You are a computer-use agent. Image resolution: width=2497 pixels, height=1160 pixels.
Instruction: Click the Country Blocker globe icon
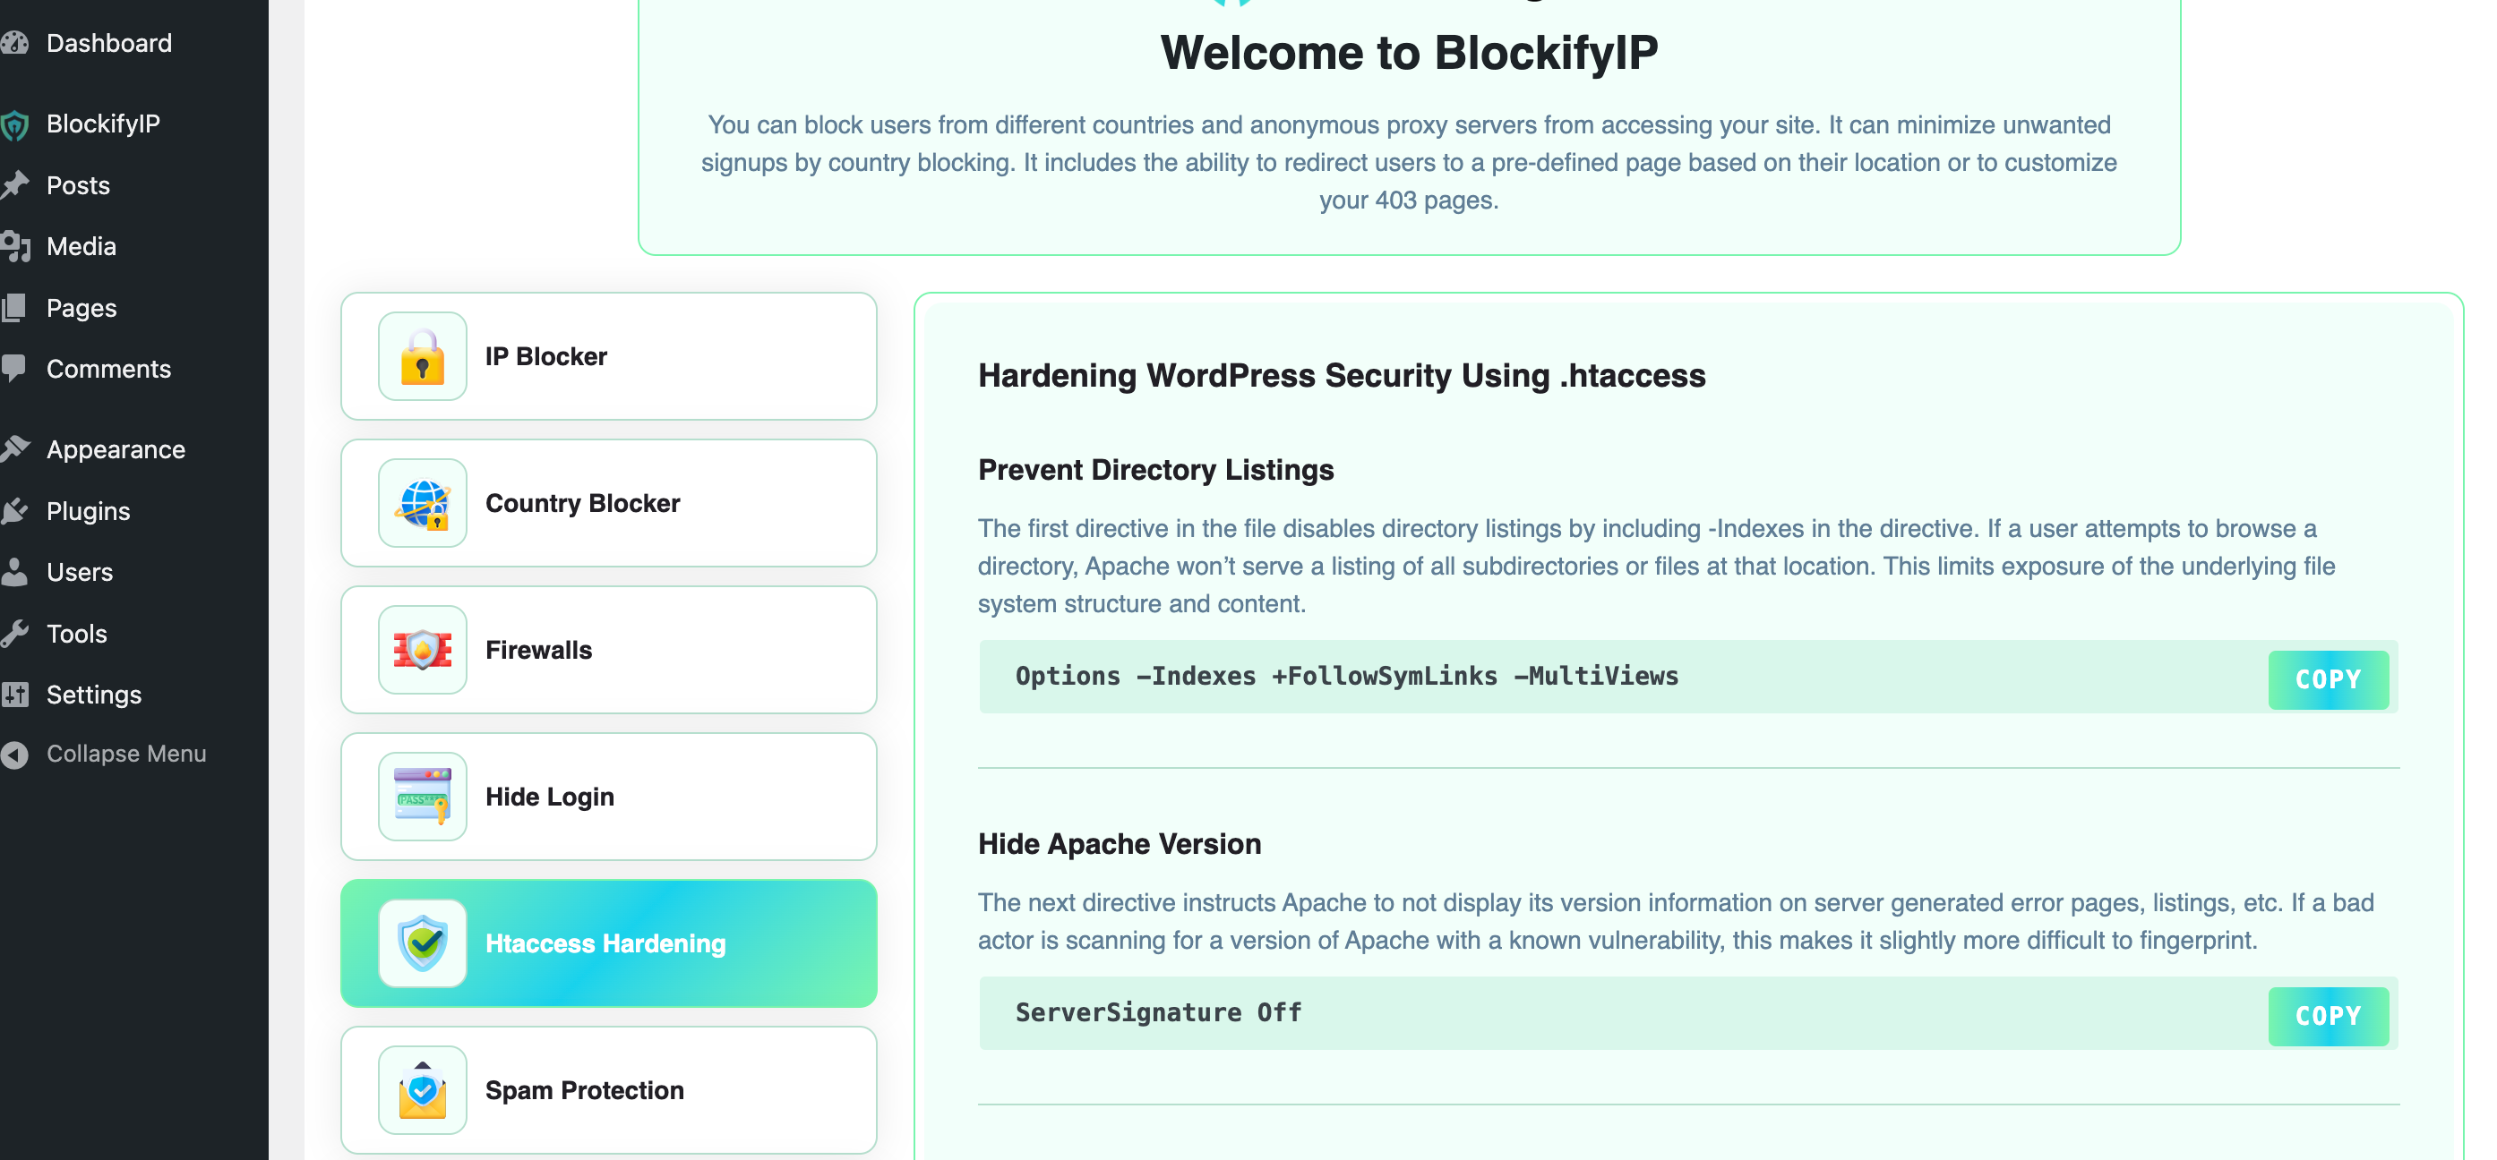423,503
